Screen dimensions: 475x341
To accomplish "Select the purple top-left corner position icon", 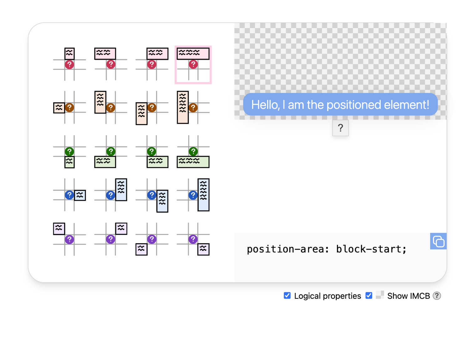I will point(69,239).
